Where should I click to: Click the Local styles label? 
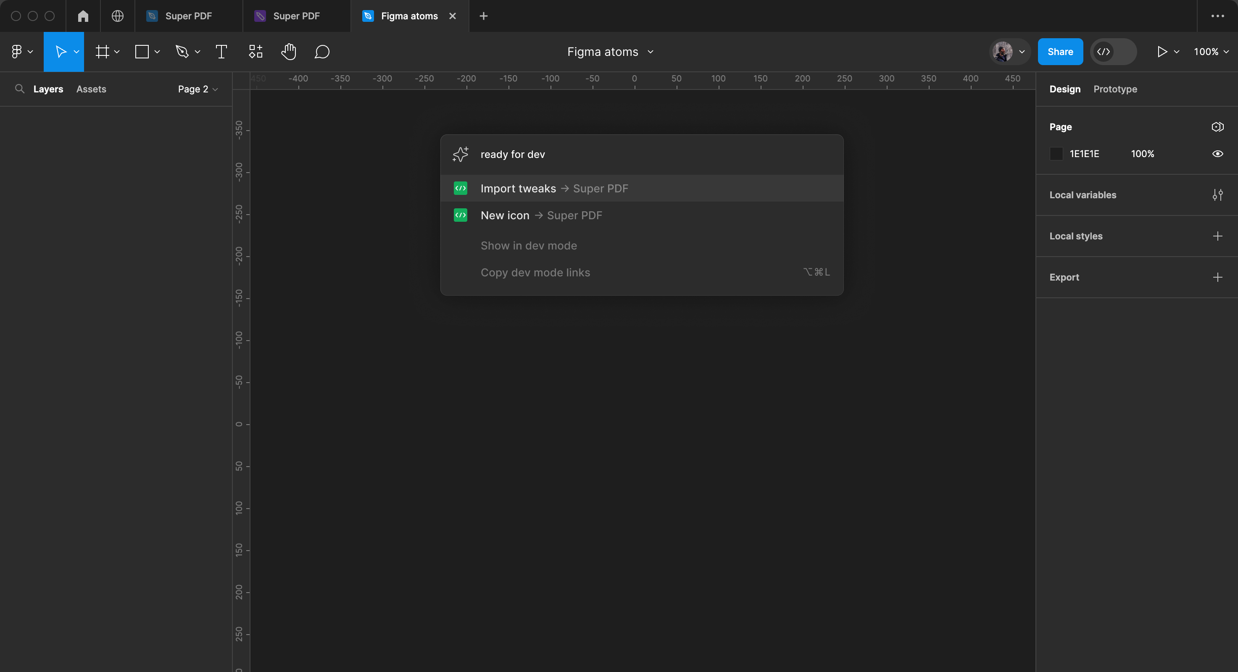pyautogui.click(x=1075, y=236)
